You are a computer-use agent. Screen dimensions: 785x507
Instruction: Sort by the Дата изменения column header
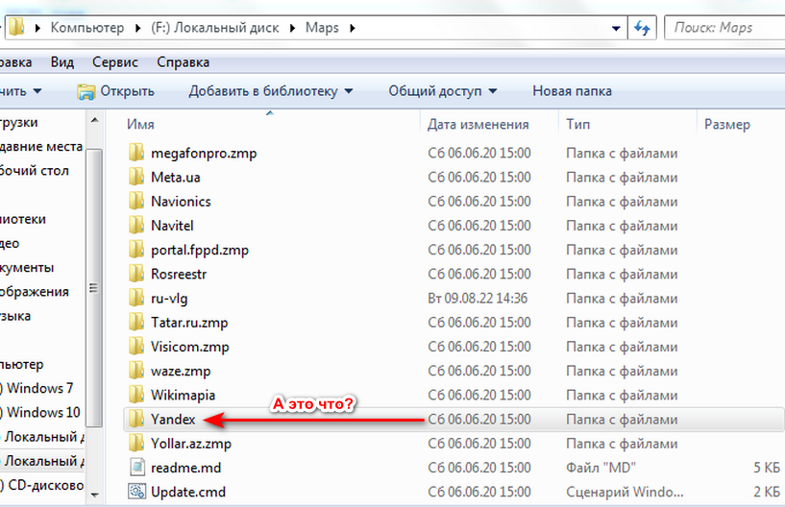tap(478, 125)
